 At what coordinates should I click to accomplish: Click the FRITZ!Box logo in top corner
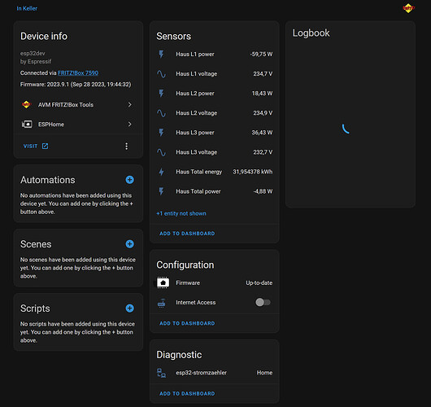click(x=408, y=8)
